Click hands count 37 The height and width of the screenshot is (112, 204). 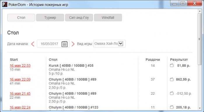(x=153, y=80)
